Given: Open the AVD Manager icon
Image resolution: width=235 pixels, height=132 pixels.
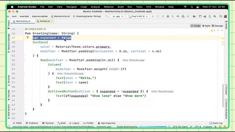Looking at the screenshot, I should coord(210,16).
